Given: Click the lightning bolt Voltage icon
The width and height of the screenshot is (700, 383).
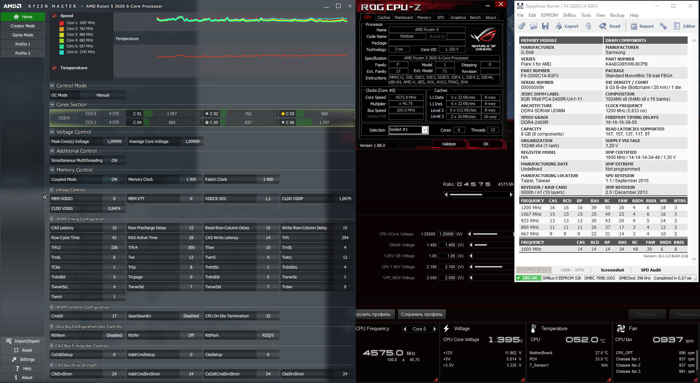Looking at the screenshot, I should [x=446, y=328].
